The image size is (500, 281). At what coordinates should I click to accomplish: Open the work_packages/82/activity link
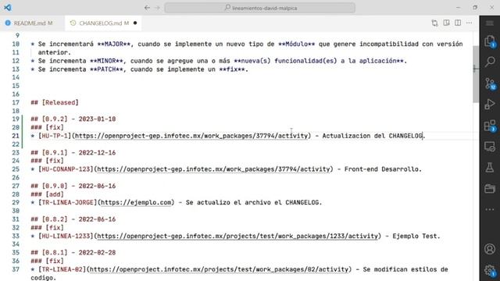pyautogui.click(x=219, y=269)
